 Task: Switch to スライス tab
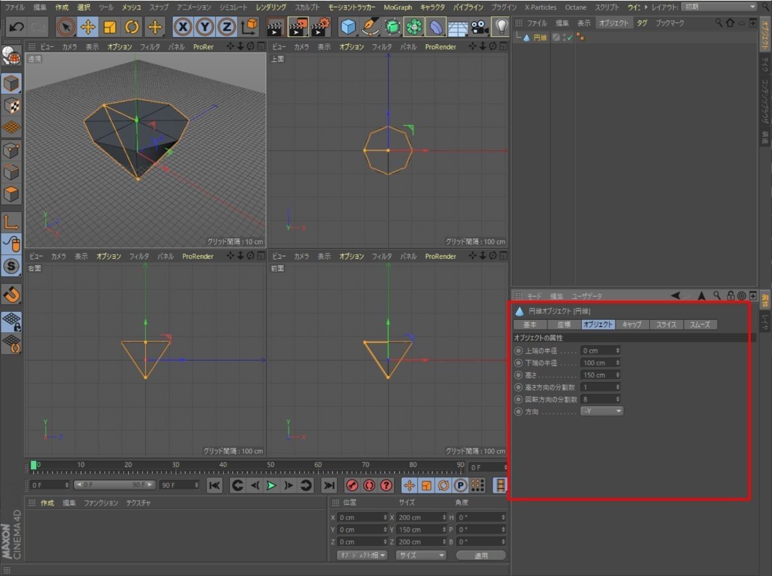point(666,324)
